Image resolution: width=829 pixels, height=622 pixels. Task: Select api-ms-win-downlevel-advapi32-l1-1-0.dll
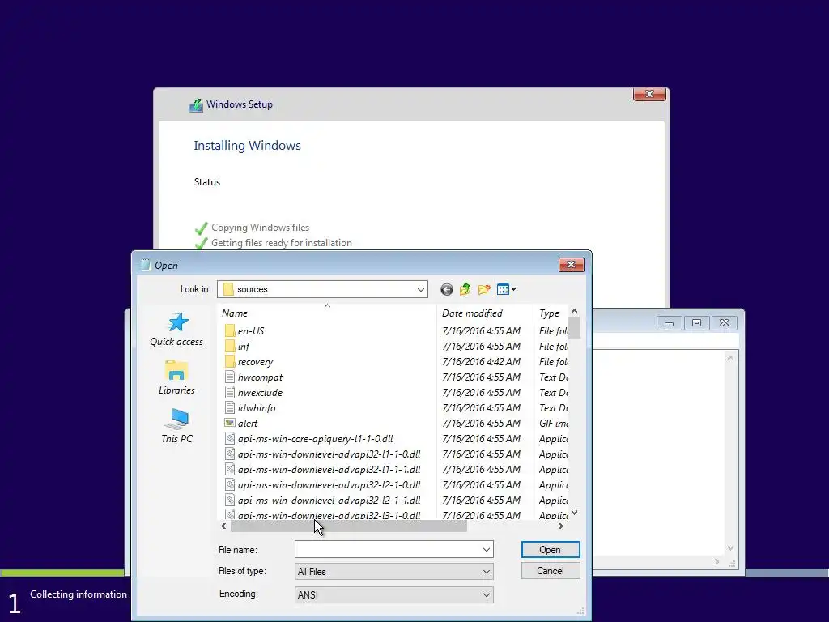point(329,454)
